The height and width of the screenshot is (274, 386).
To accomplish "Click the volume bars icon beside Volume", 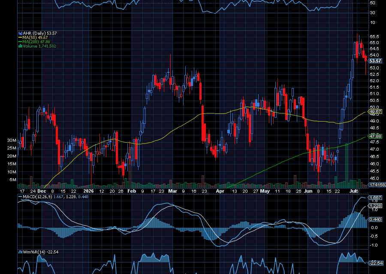I will coord(20,46).
